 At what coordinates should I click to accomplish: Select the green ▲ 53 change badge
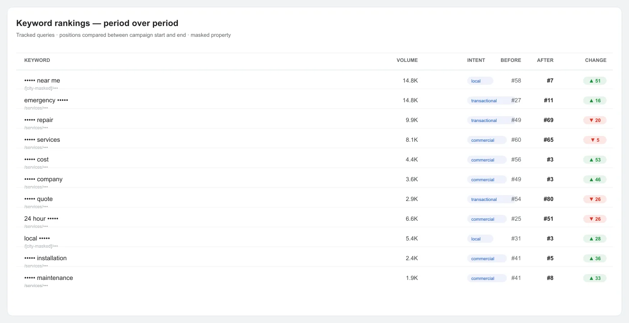tap(595, 160)
